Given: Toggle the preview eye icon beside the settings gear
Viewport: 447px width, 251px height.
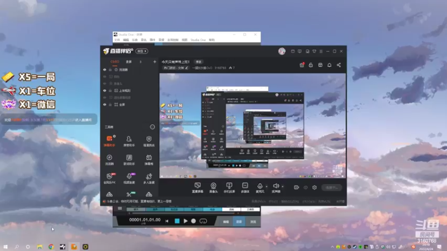Looking at the screenshot, I should tap(306, 187).
